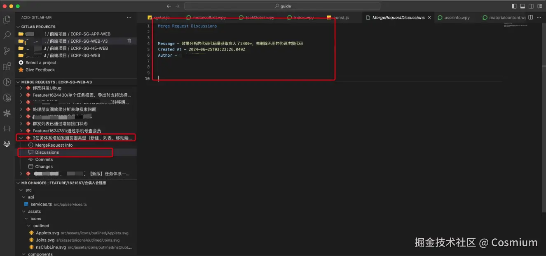Image resolution: width=546 pixels, height=256 pixels.
Task: Click the comment icon of Discussions
Action: (x=30, y=152)
